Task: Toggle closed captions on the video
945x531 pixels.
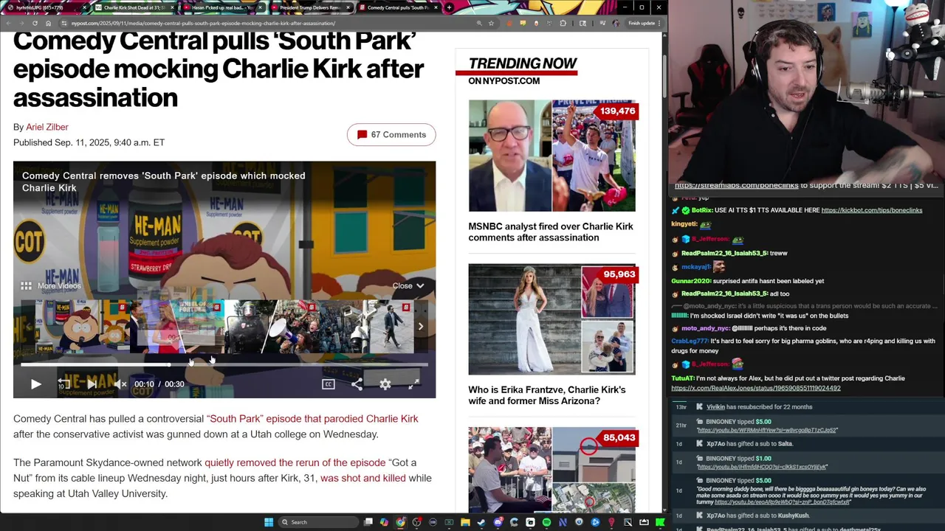Action: pyautogui.click(x=328, y=383)
